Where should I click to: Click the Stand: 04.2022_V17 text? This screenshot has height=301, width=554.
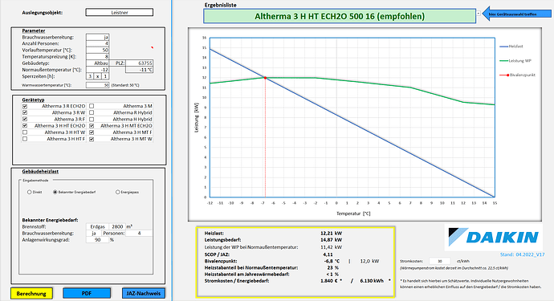pos(522,254)
